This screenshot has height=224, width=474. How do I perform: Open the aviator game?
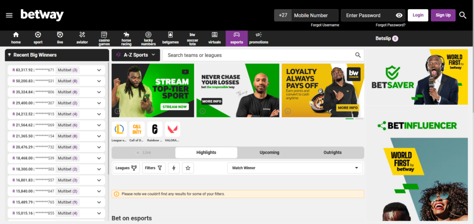[x=82, y=38]
